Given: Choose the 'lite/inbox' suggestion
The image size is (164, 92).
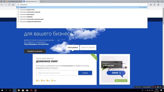Looking at the screenshot, I should coord(82,17).
